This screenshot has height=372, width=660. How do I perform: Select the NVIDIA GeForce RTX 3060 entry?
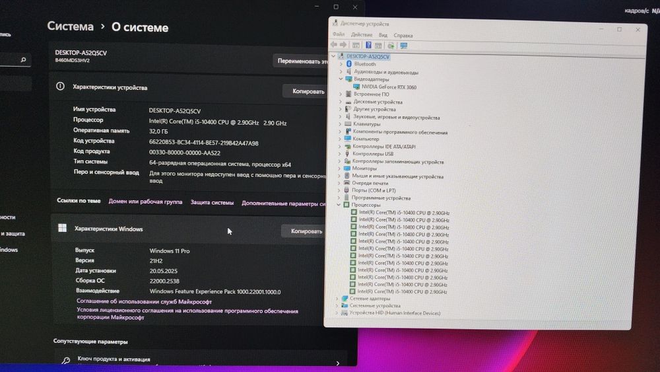pyautogui.click(x=389, y=87)
